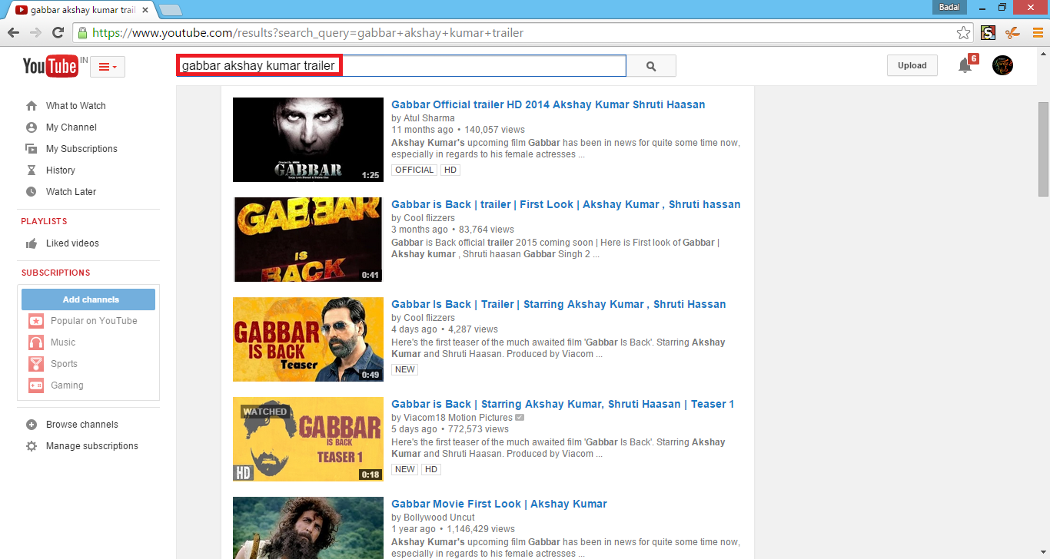Click the search magnifier button
The width and height of the screenshot is (1050, 559).
(651, 66)
